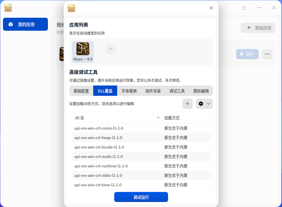Click the 我的应用 cube icon
This screenshot has width=282, height=207.
click(x=11, y=24)
